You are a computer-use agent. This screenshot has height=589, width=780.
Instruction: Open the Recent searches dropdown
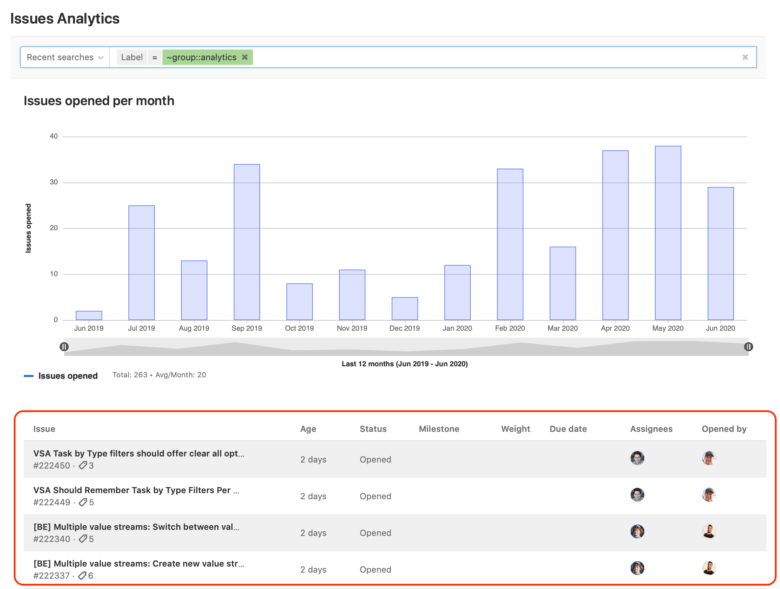click(x=65, y=57)
